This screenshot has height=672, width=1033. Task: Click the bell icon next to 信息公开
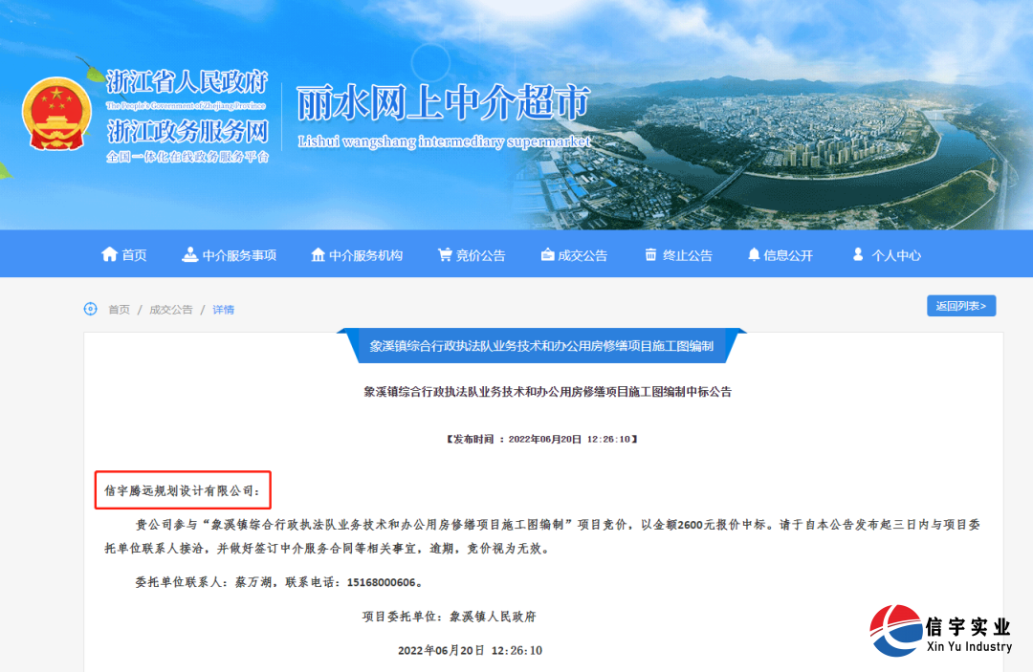pos(754,253)
